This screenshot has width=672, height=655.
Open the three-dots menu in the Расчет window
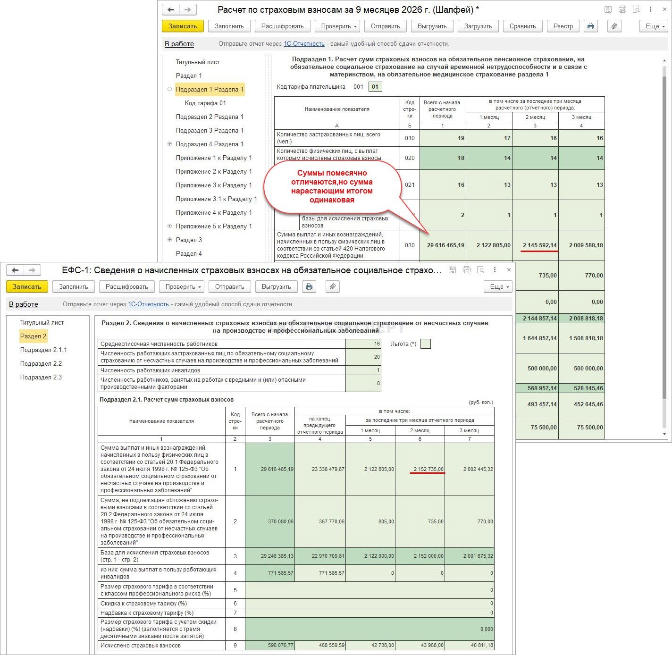point(650,9)
